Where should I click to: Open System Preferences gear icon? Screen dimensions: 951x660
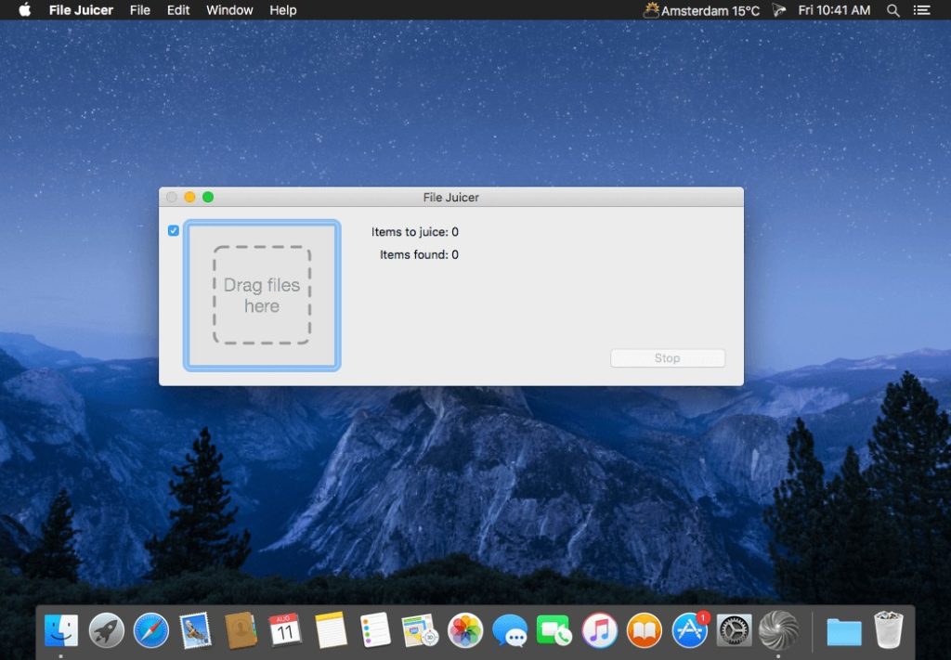click(x=734, y=631)
